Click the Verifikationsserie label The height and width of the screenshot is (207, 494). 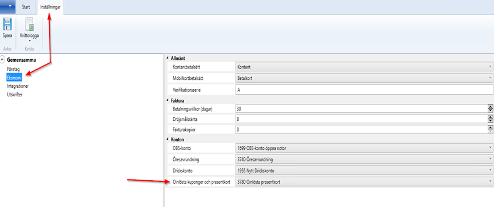[x=187, y=90]
